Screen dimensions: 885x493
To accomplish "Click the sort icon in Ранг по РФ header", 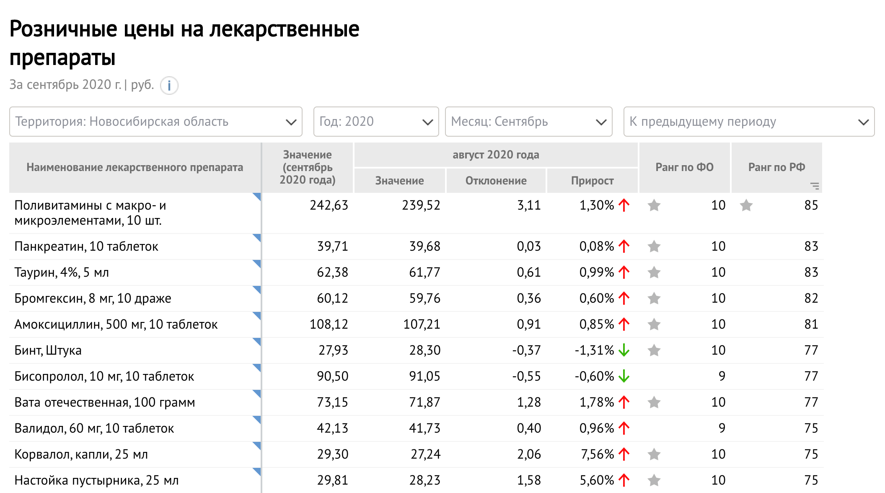I will pos(815,186).
